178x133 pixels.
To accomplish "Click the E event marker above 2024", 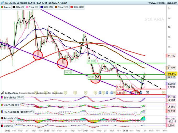I will [x=86, y=93].
